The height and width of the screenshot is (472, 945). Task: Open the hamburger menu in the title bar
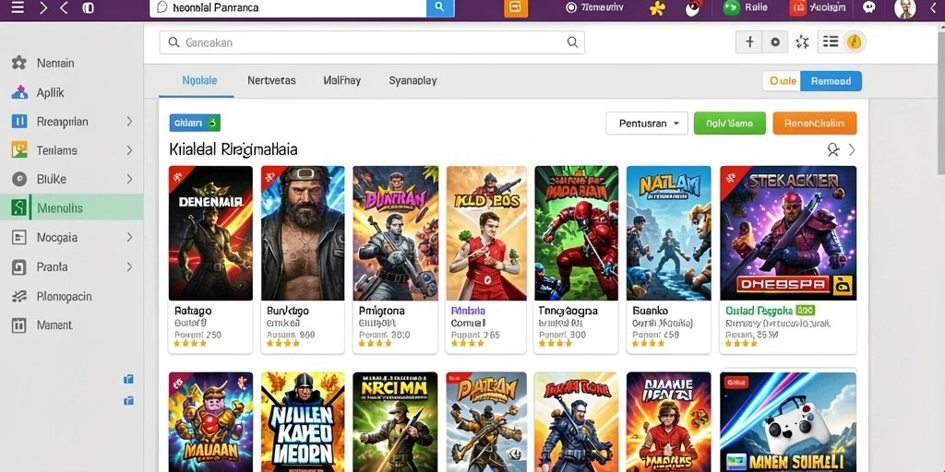[18, 7]
